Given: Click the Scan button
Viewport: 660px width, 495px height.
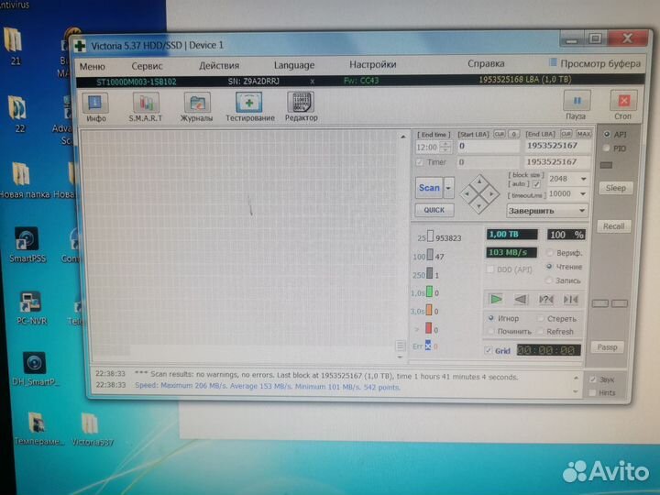Looking at the screenshot, I should [x=429, y=188].
